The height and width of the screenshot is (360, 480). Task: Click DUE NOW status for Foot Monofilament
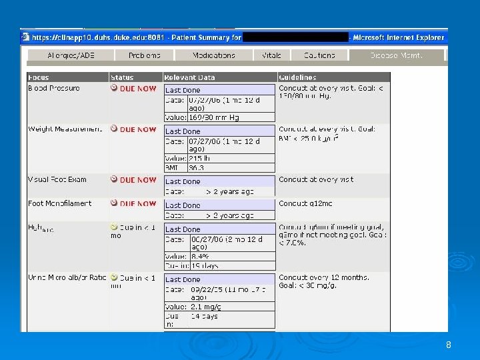click(x=138, y=204)
